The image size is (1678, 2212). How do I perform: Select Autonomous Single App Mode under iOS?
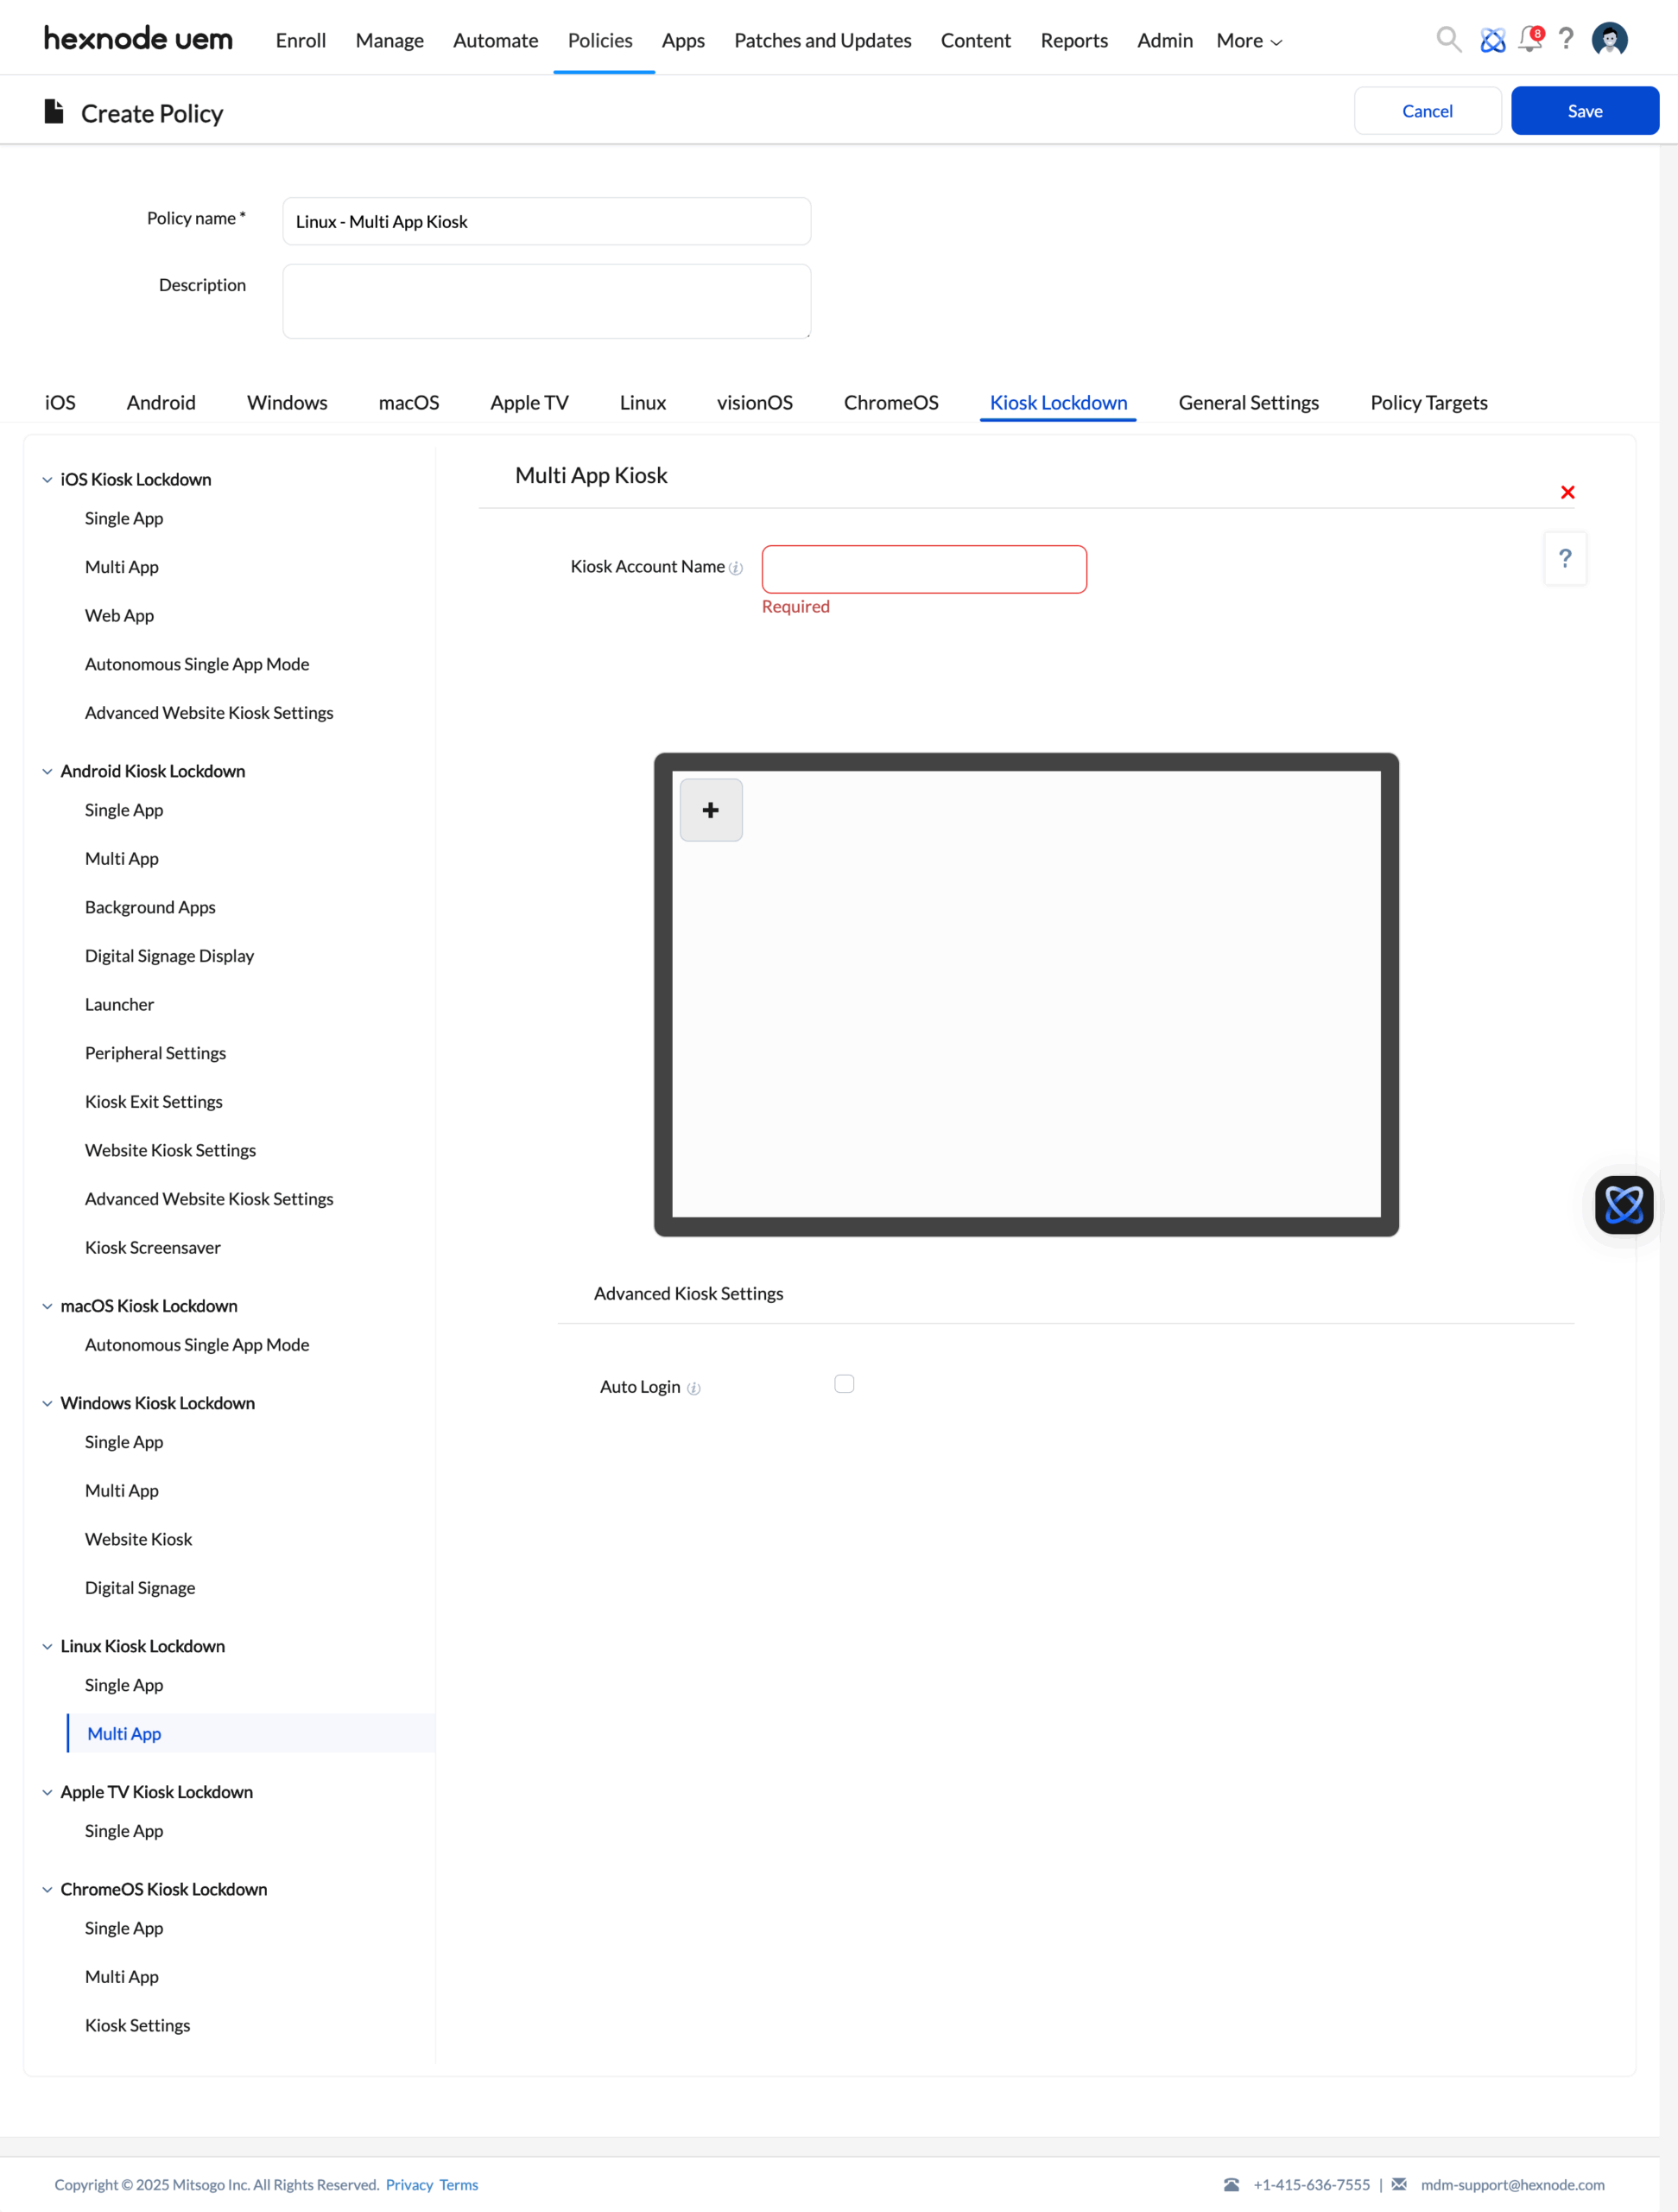[x=197, y=664]
